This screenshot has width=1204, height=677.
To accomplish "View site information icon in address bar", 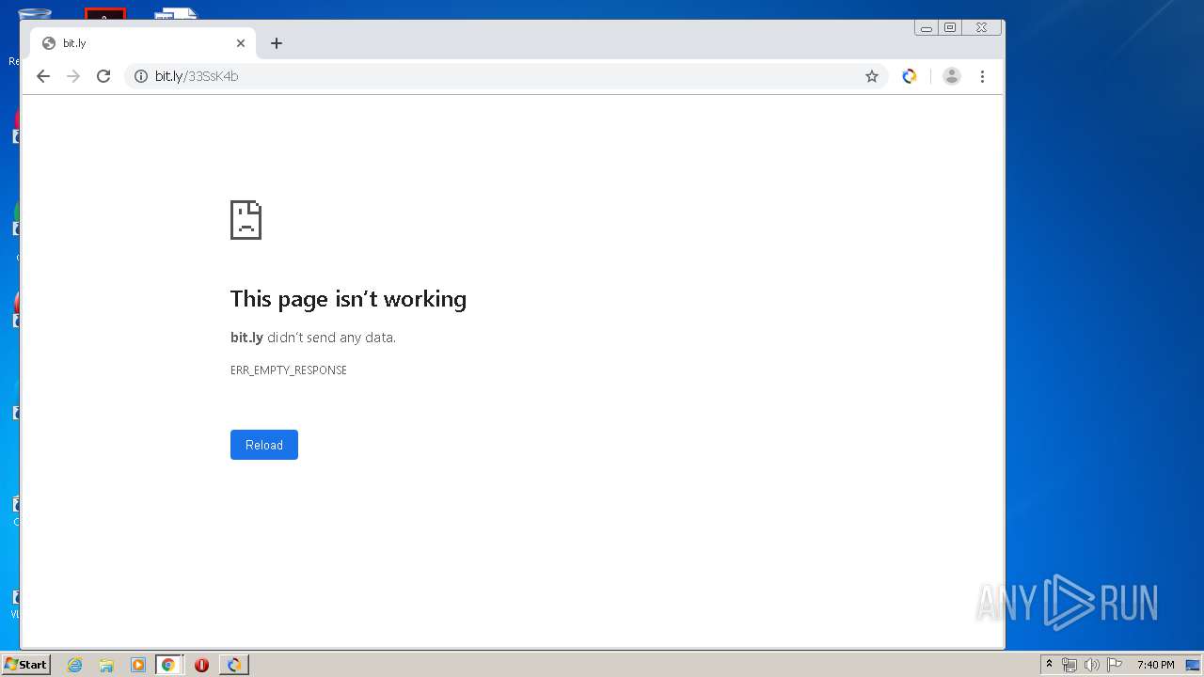I will click(141, 76).
